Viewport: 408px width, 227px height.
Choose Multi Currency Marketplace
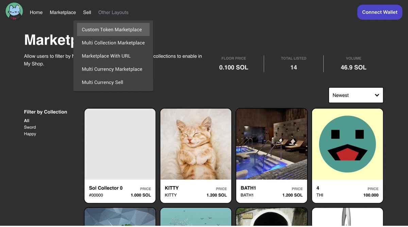tap(113, 69)
